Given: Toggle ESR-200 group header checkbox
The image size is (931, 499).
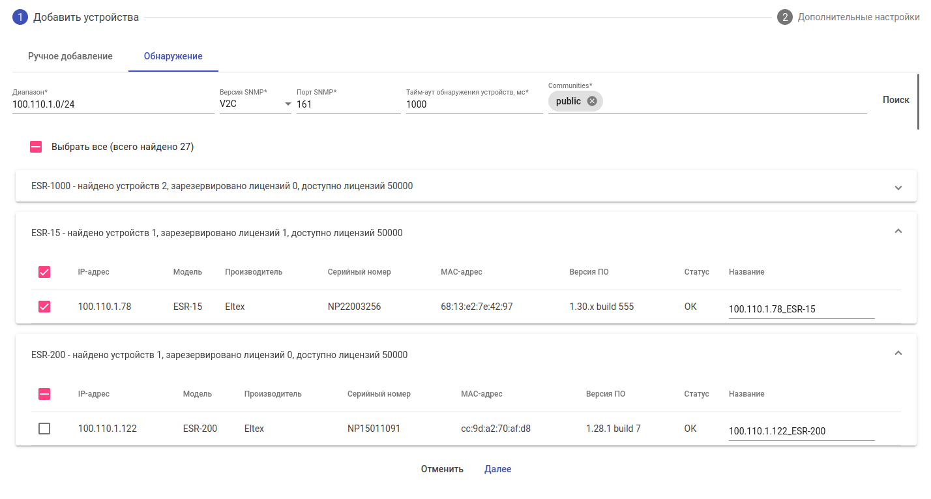Looking at the screenshot, I should pyautogui.click(x=44, y=394).
